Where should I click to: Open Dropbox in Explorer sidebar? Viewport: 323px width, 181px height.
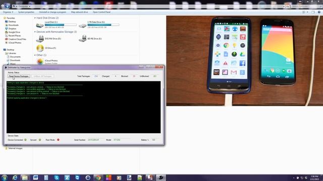(x=12, y=29)
